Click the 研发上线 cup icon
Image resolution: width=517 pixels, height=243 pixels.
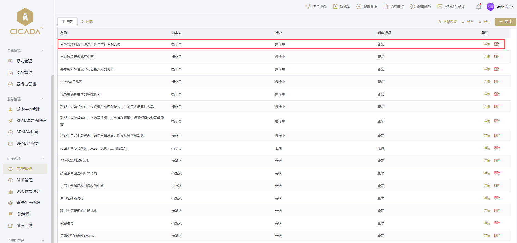(11, 226)
